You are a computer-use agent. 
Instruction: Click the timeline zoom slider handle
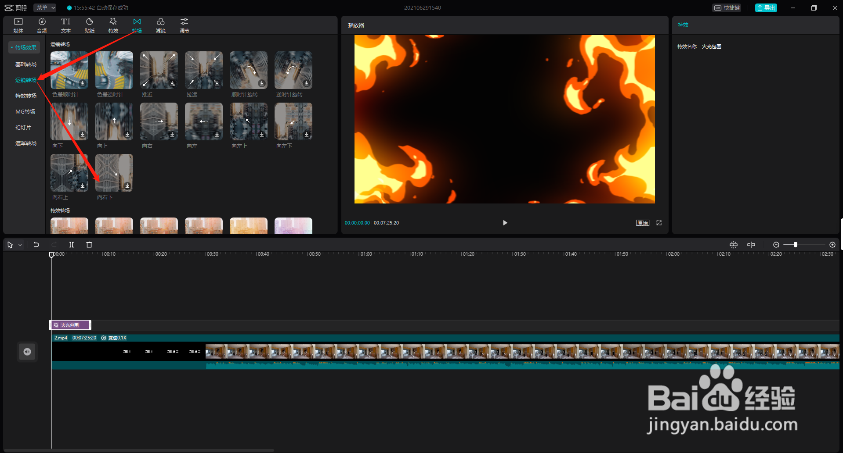[796, 245]
